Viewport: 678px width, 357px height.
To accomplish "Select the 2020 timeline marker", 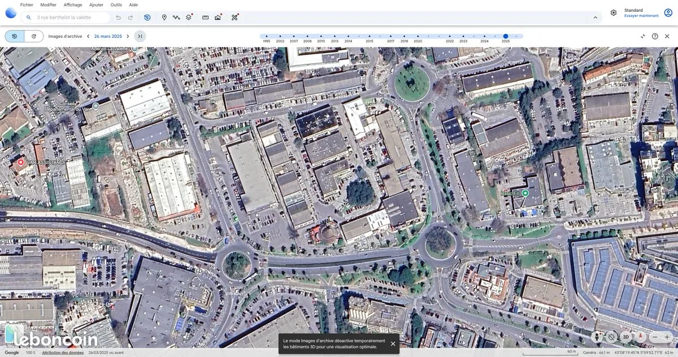I will coord(418,36).
